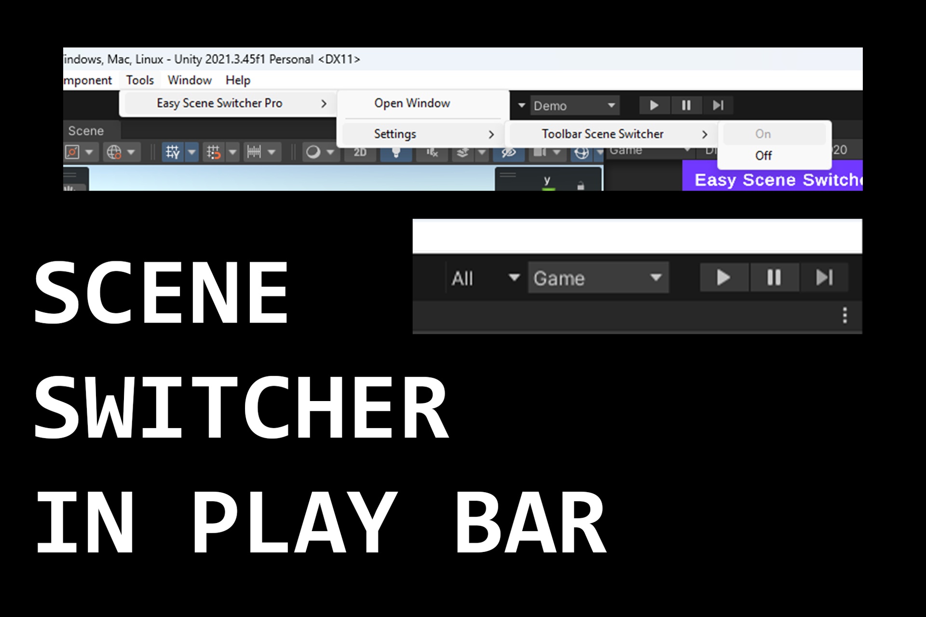926x617 pixels.
Task: Pause button beside Demo dropdown
Action: 686,105
